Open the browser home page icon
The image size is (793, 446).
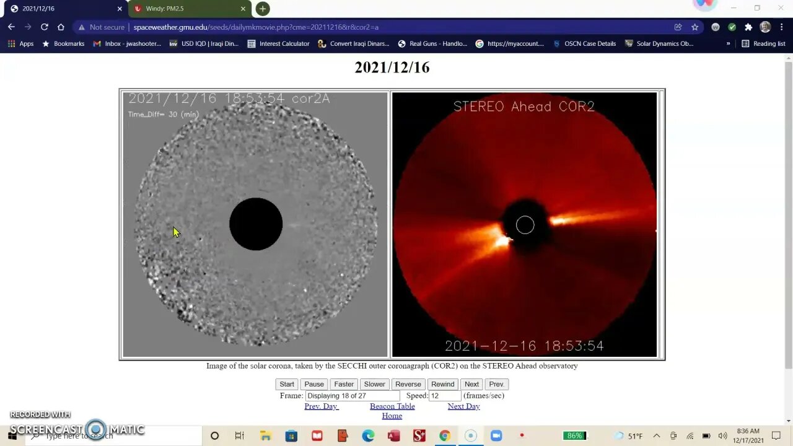point(61,27)
